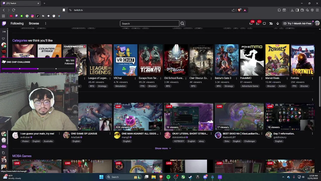Click the twitch.tv address bar
The height and width of the screenshot is (181, 321).
coord(150,10)
